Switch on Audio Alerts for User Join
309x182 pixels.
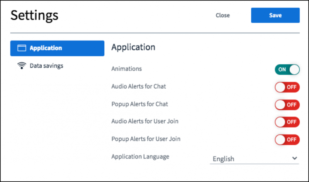(x=287, y=122)
